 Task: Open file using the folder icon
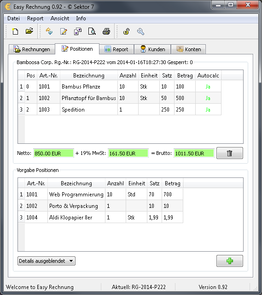(29, 31)
